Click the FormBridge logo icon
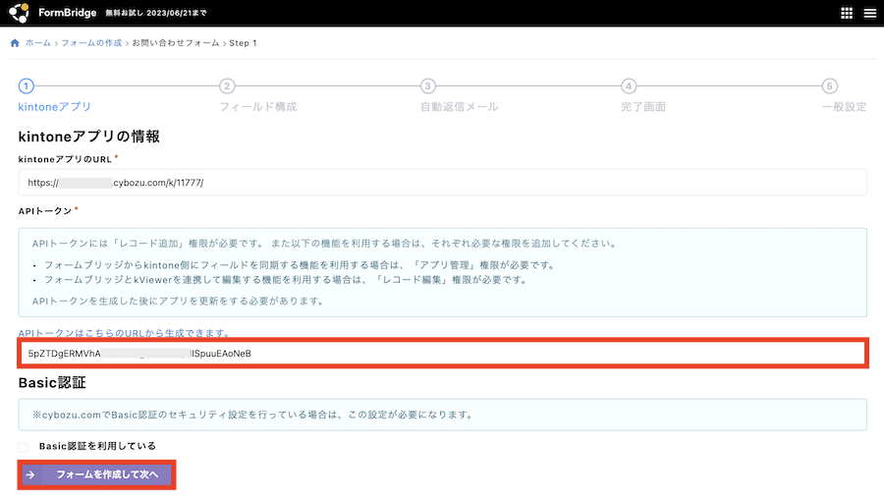The width and height of the screenshot is (884, 503). (x=20, y=13)
